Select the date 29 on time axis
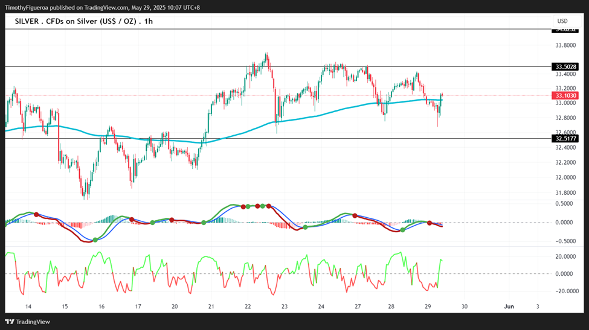Viewport: 589px width, 330px height. [428, 306]
